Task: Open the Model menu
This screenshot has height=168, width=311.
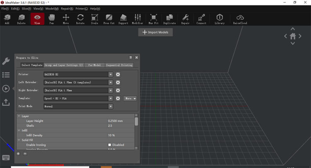Action: click(52, 9)
